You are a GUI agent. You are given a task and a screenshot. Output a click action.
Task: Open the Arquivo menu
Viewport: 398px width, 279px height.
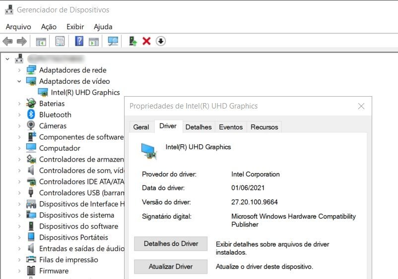coord(18,27)
